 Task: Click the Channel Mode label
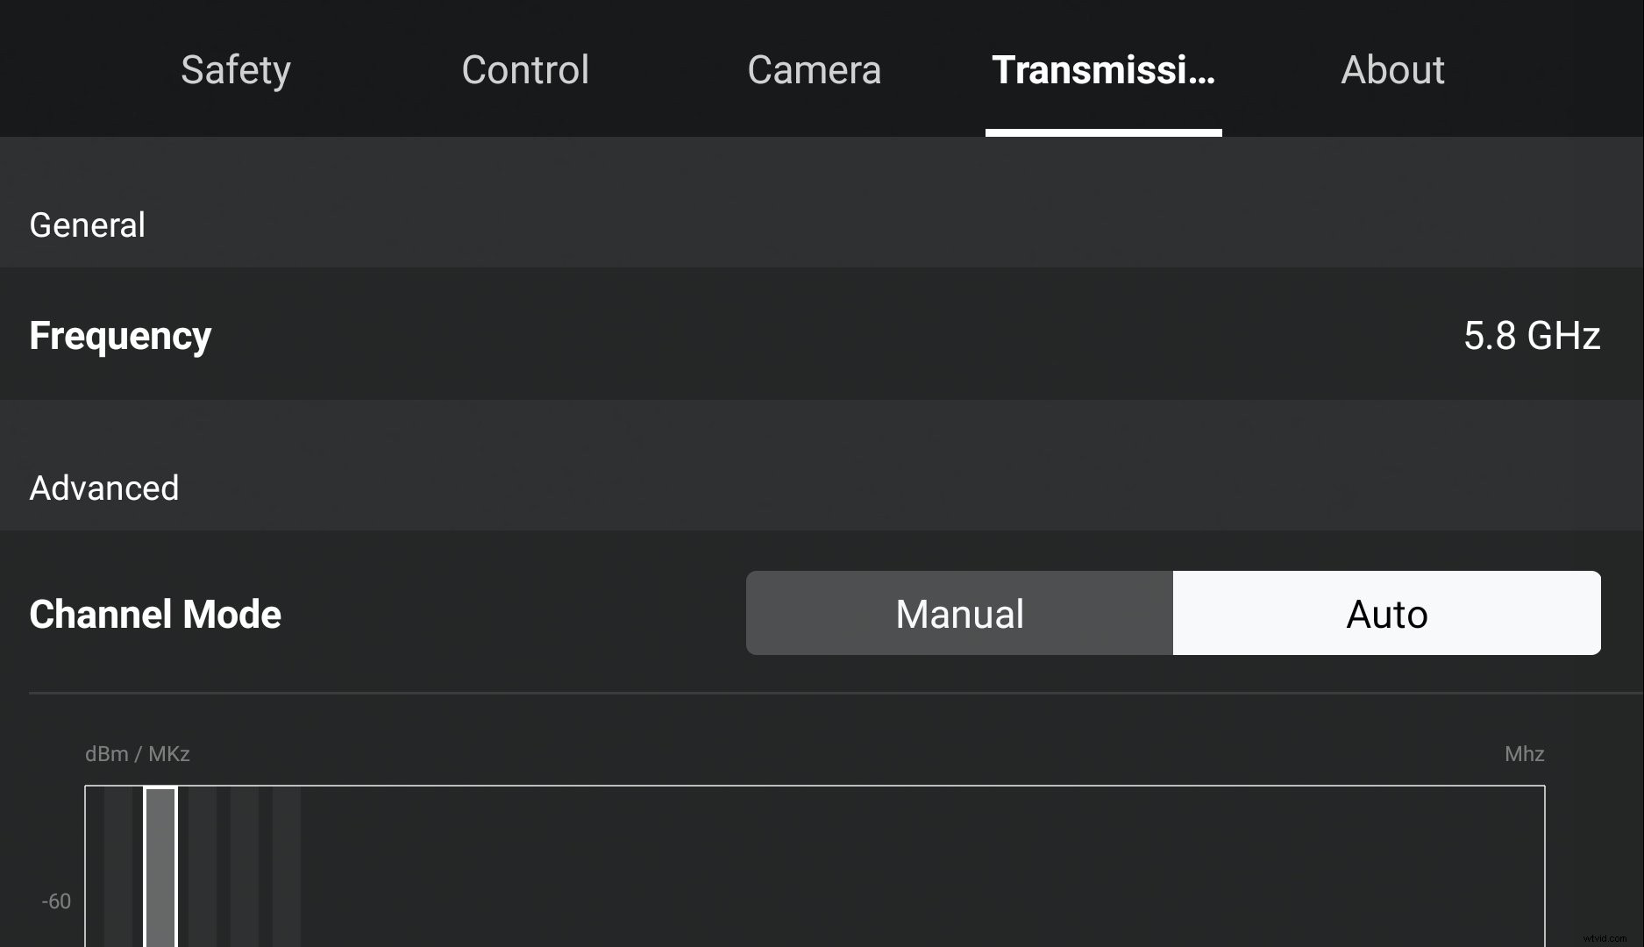(155, 613)
